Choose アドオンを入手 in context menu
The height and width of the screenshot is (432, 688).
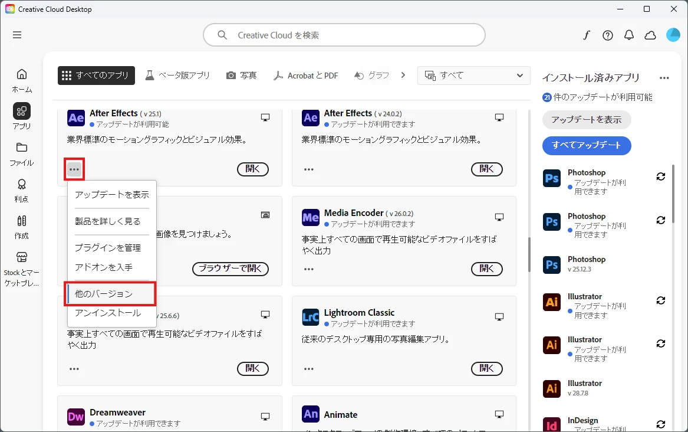[x=112, y=267]
